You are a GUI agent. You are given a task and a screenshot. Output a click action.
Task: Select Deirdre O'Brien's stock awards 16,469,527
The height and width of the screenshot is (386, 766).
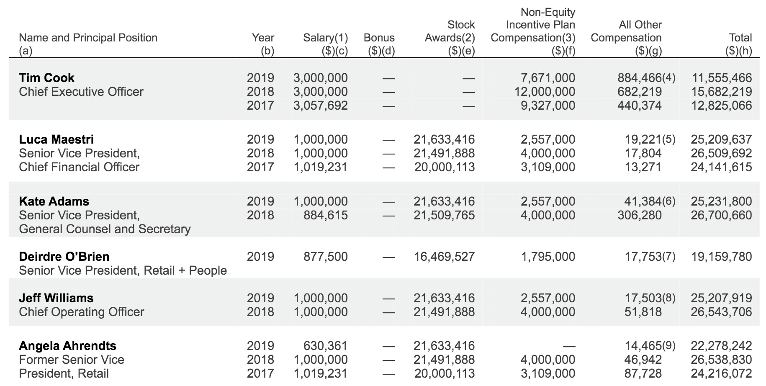[444, 257]
